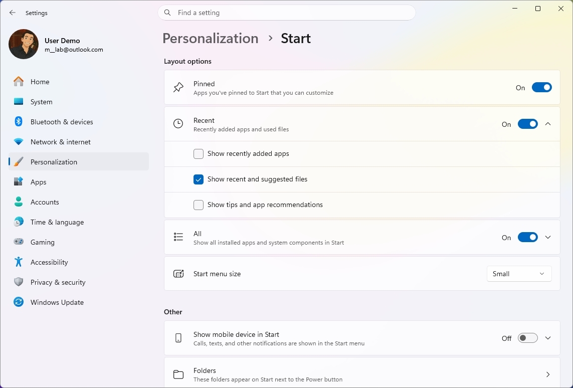Check Show tips and app recommendations
This screenshot has height=388, width=573.
click(199, 205)
